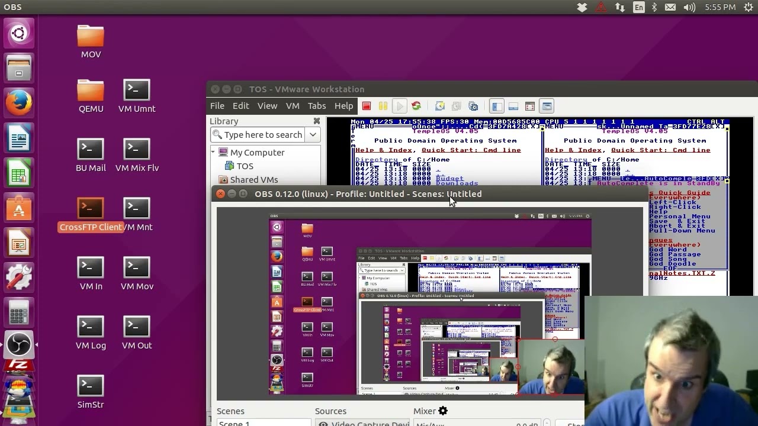Select the VM In desktop launcher
758x426 pixels.
tap(91, 273)
